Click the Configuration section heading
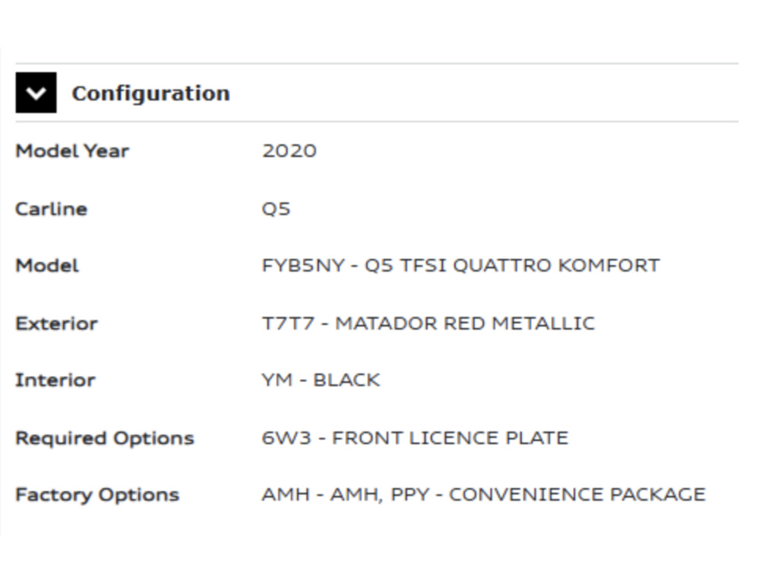 tap(150, 93)
